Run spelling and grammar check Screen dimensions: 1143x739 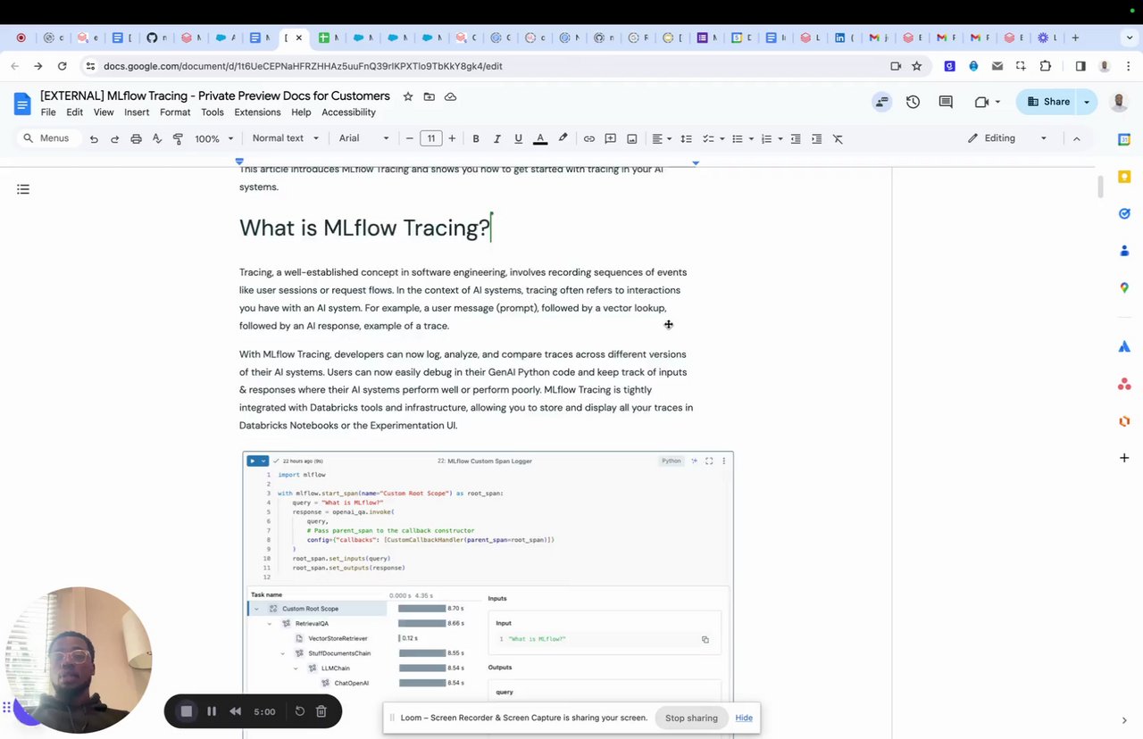(x=157, y=138)
